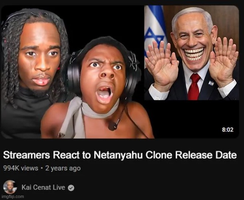Open the round channel avatar picture
This screenshot has width=244, height=200.
pos(10,187)
